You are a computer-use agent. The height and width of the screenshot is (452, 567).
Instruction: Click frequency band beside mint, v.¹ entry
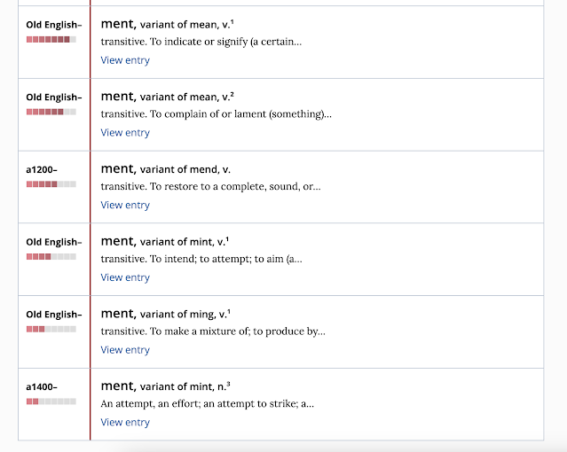point(51,256)
